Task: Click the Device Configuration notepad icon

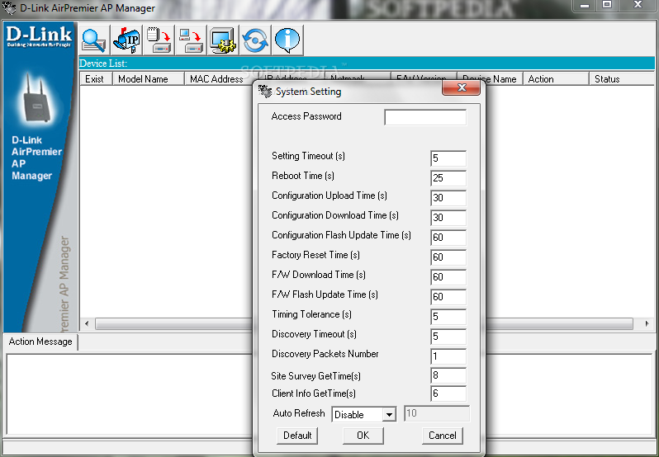Action: coord(159,40)
